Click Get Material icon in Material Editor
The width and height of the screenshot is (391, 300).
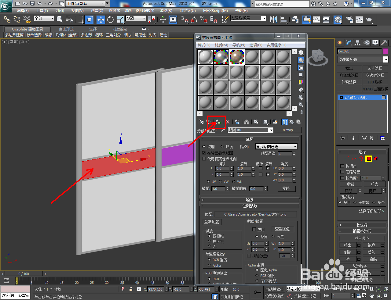point(202,122)
